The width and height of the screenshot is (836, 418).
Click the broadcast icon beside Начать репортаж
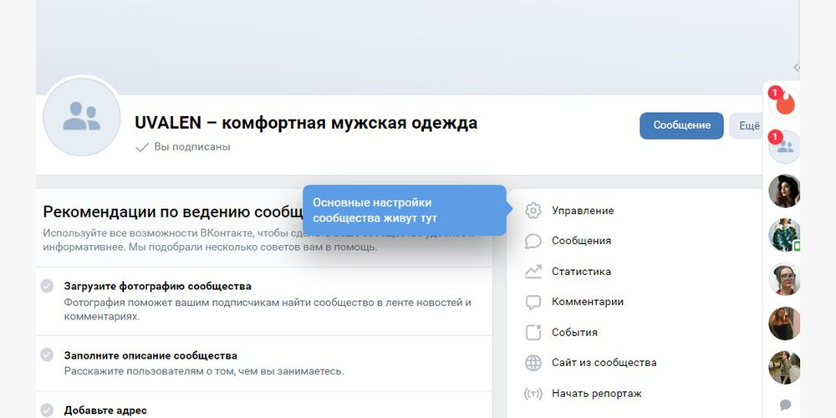click(533, 394)
